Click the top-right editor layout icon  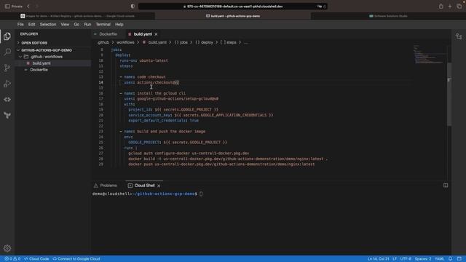[459, 36]
